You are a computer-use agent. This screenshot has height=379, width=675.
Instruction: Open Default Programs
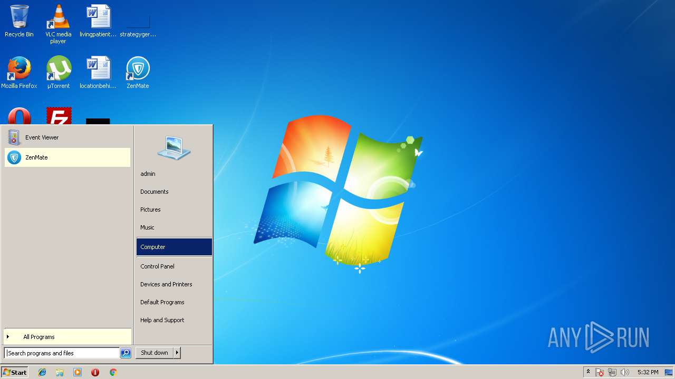click(174, 302)
